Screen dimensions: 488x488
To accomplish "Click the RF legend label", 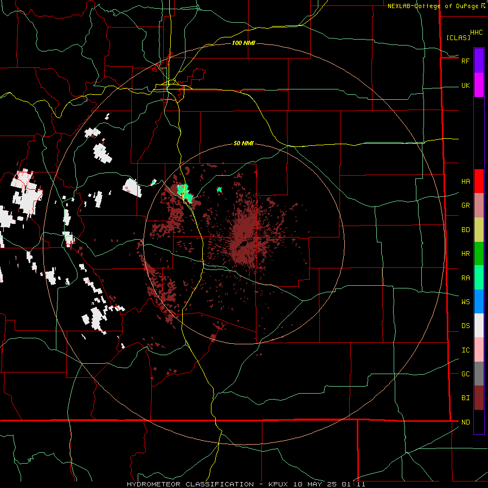I will (x=465, y=61).
